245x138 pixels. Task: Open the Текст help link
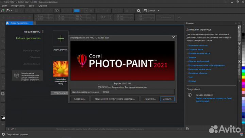click(x=191, y=77)
